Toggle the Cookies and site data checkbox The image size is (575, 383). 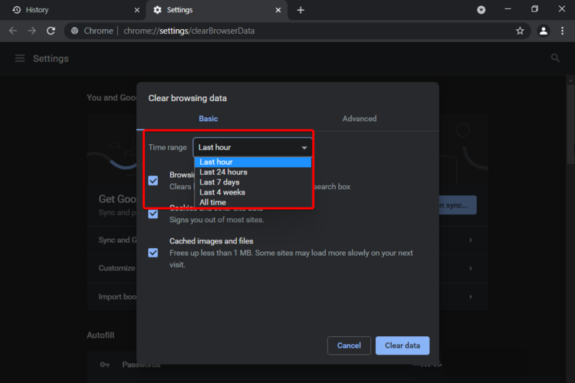pos(153,214)
